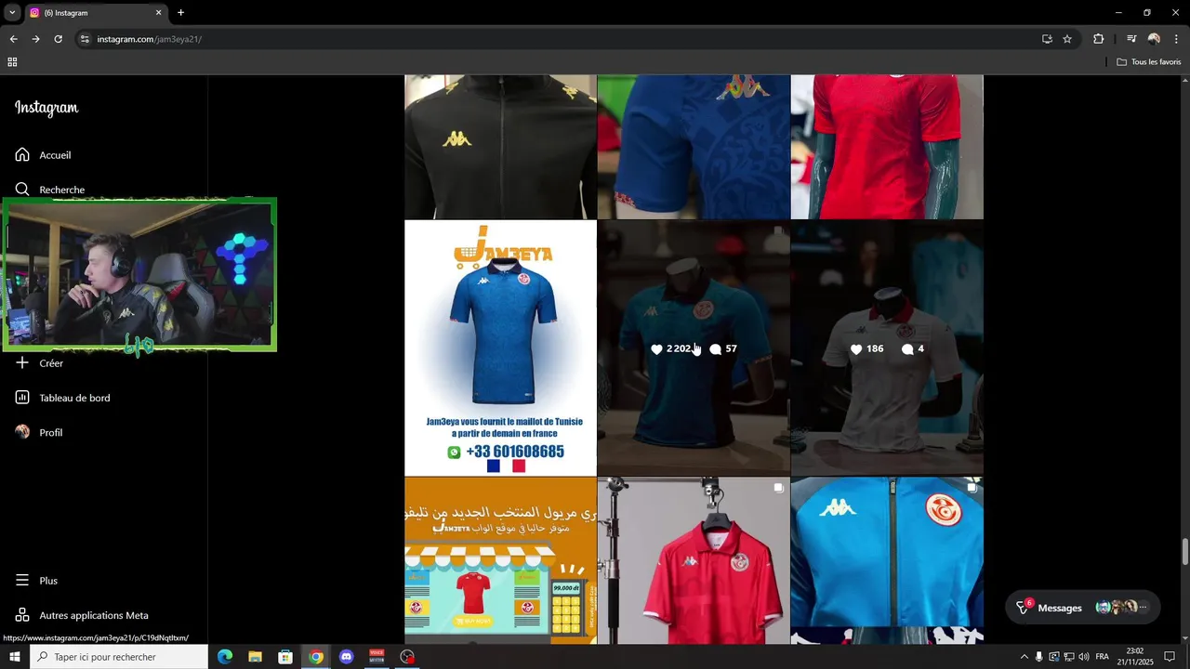Open the black Kappa jacket post
1190x669 pixels.
[500, 147]
